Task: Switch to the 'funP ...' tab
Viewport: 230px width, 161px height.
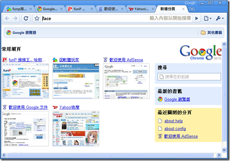Action: point(80,9)
